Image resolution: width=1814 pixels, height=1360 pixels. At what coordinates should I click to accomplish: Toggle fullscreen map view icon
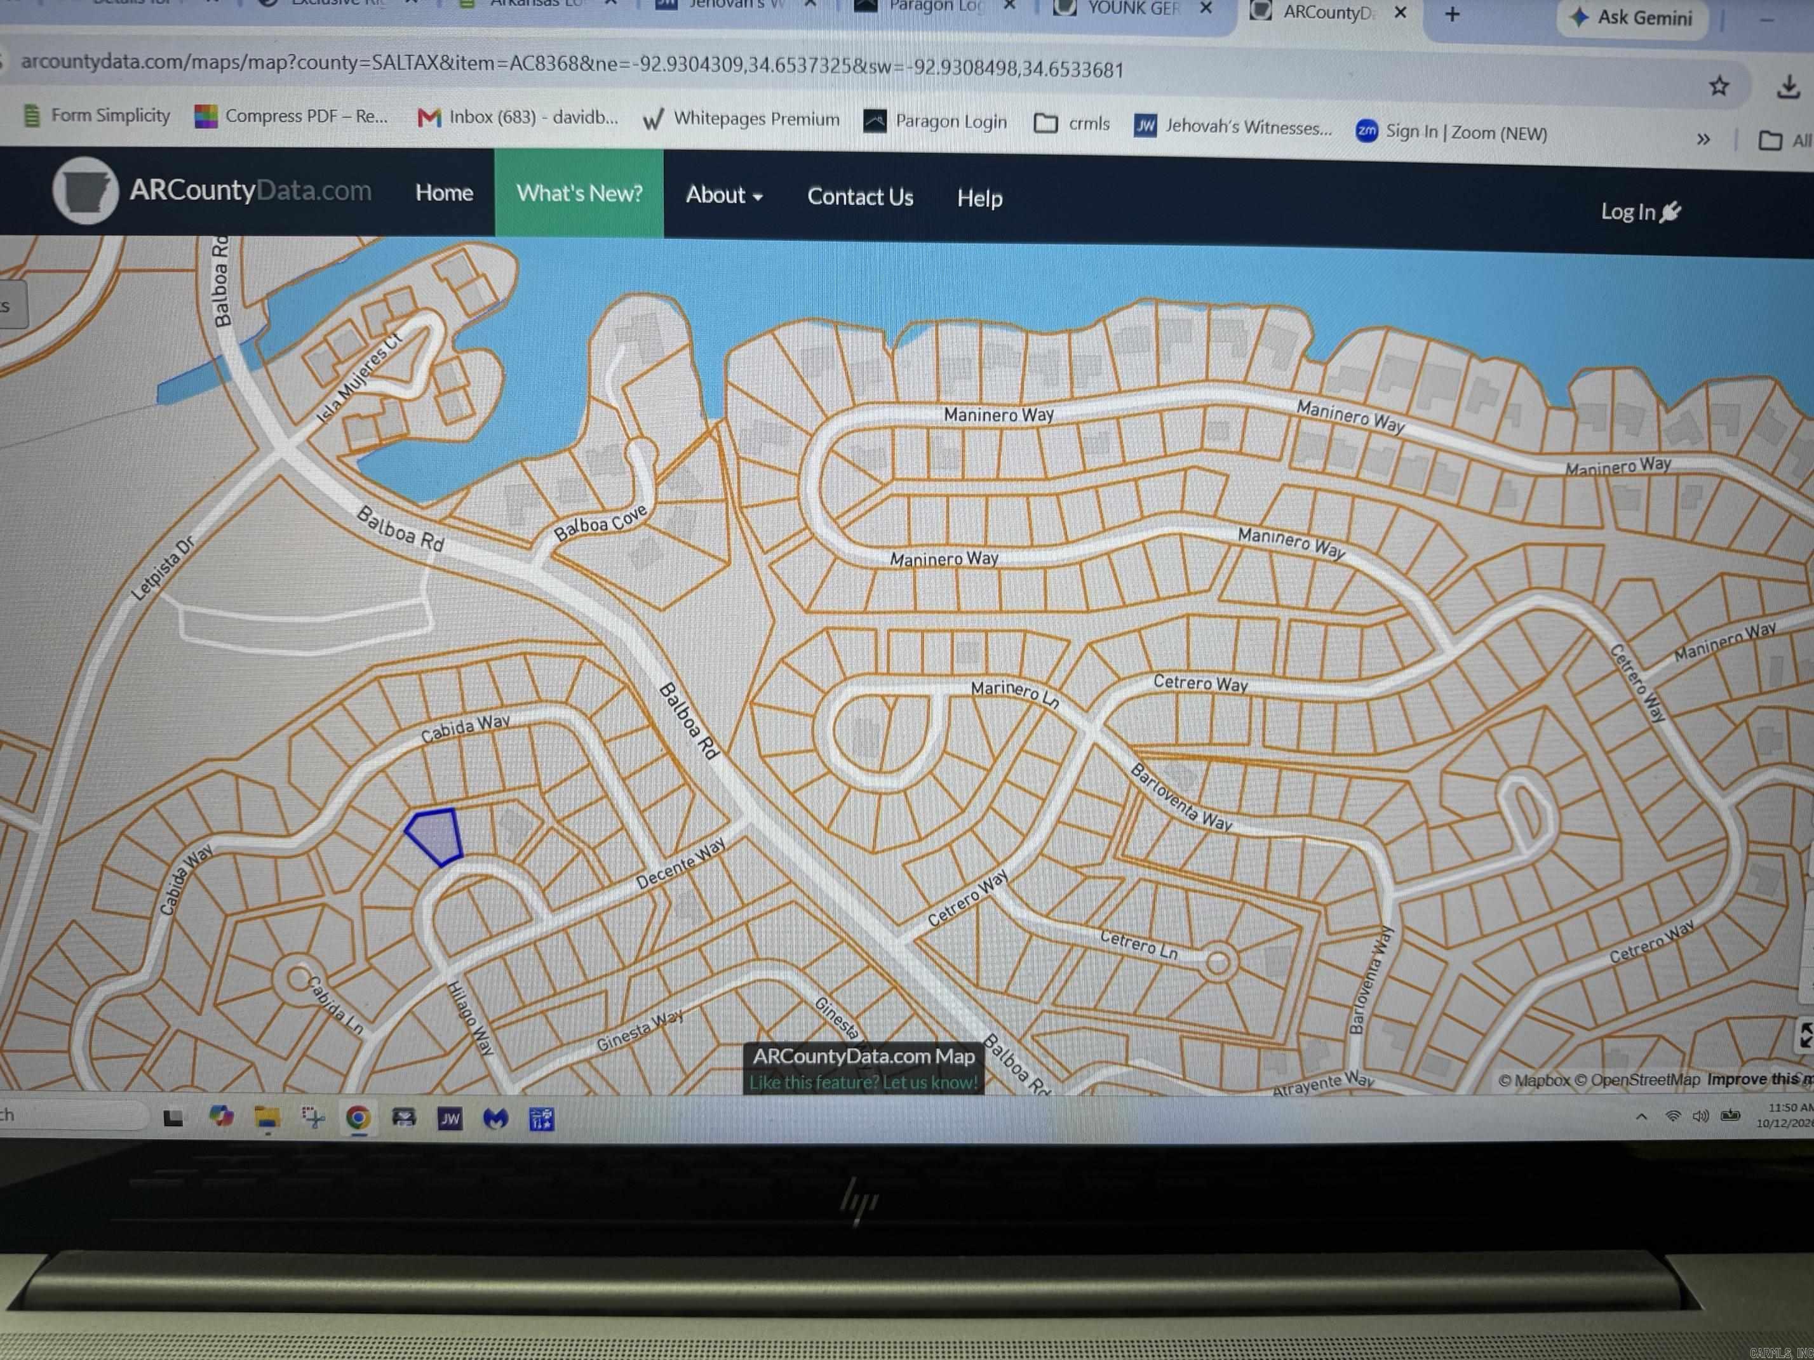click(1805, 1034)
